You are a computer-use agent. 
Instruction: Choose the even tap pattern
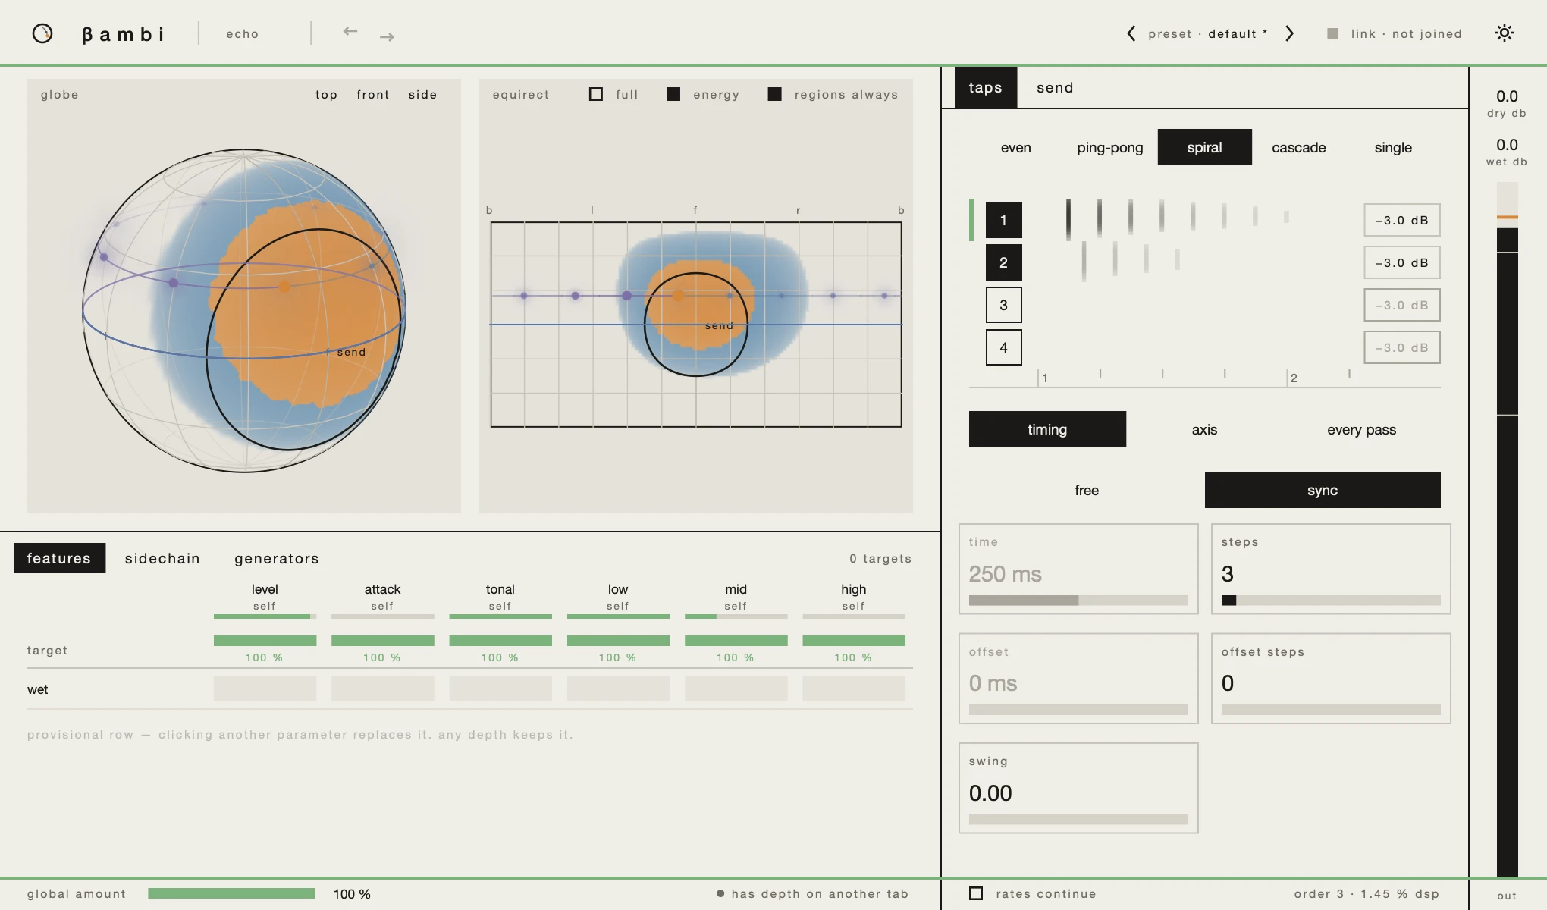point(1015,147)
